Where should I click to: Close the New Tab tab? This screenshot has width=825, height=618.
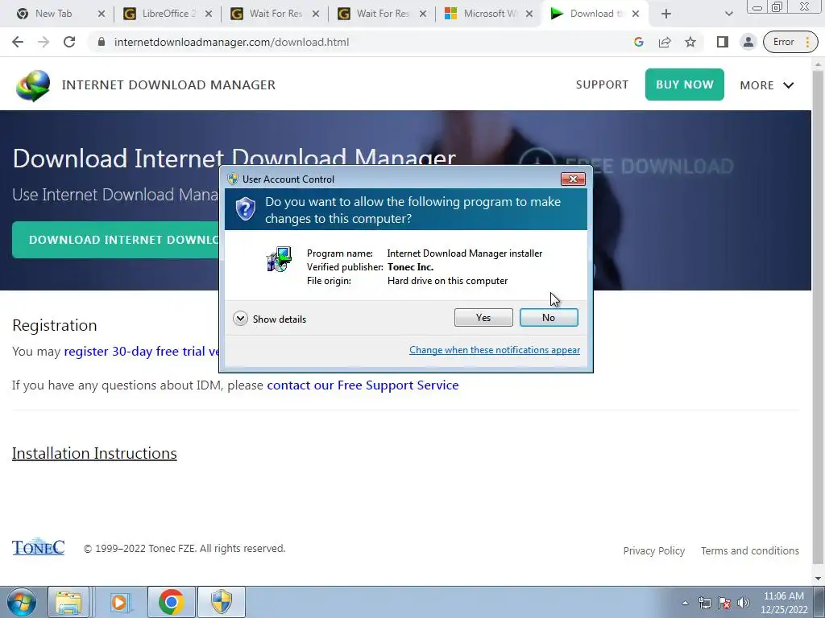click(x=102, y=14)
